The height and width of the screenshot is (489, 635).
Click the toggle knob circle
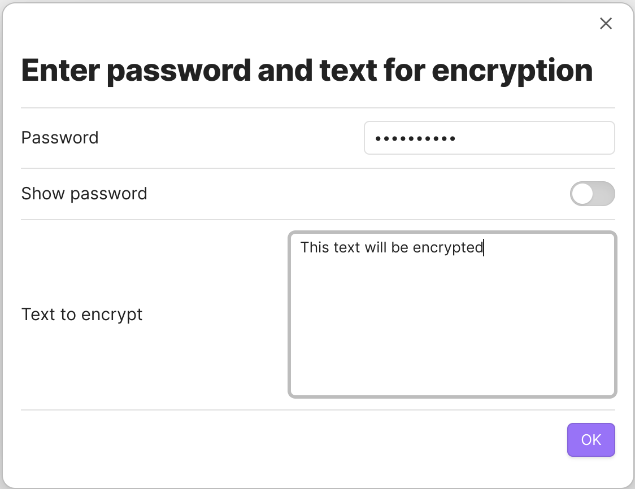584,194
